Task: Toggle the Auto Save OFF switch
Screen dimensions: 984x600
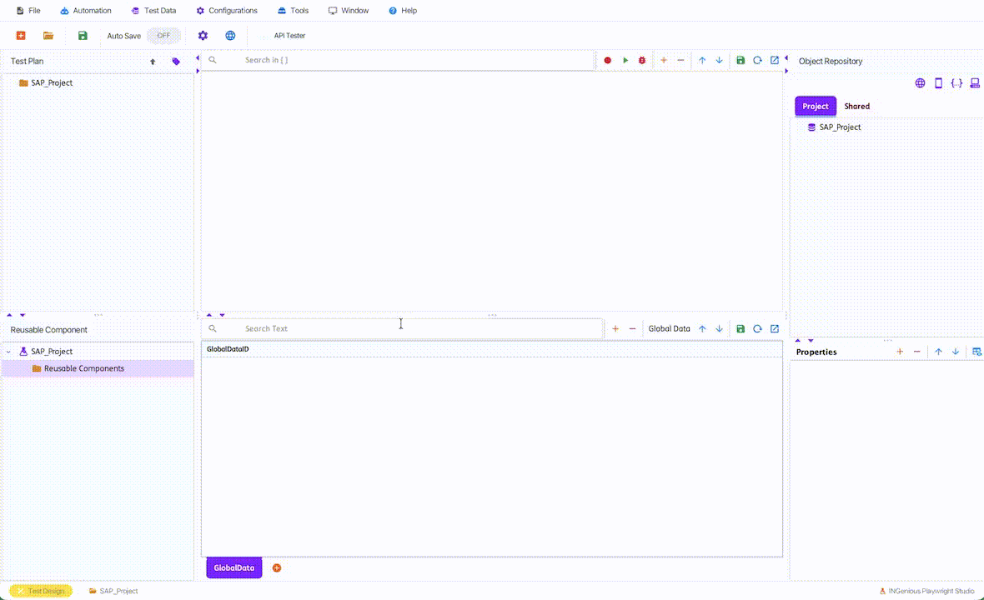Action: point(163,36)
